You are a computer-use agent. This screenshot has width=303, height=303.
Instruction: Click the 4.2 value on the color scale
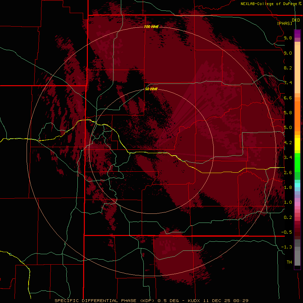[288, 143]
